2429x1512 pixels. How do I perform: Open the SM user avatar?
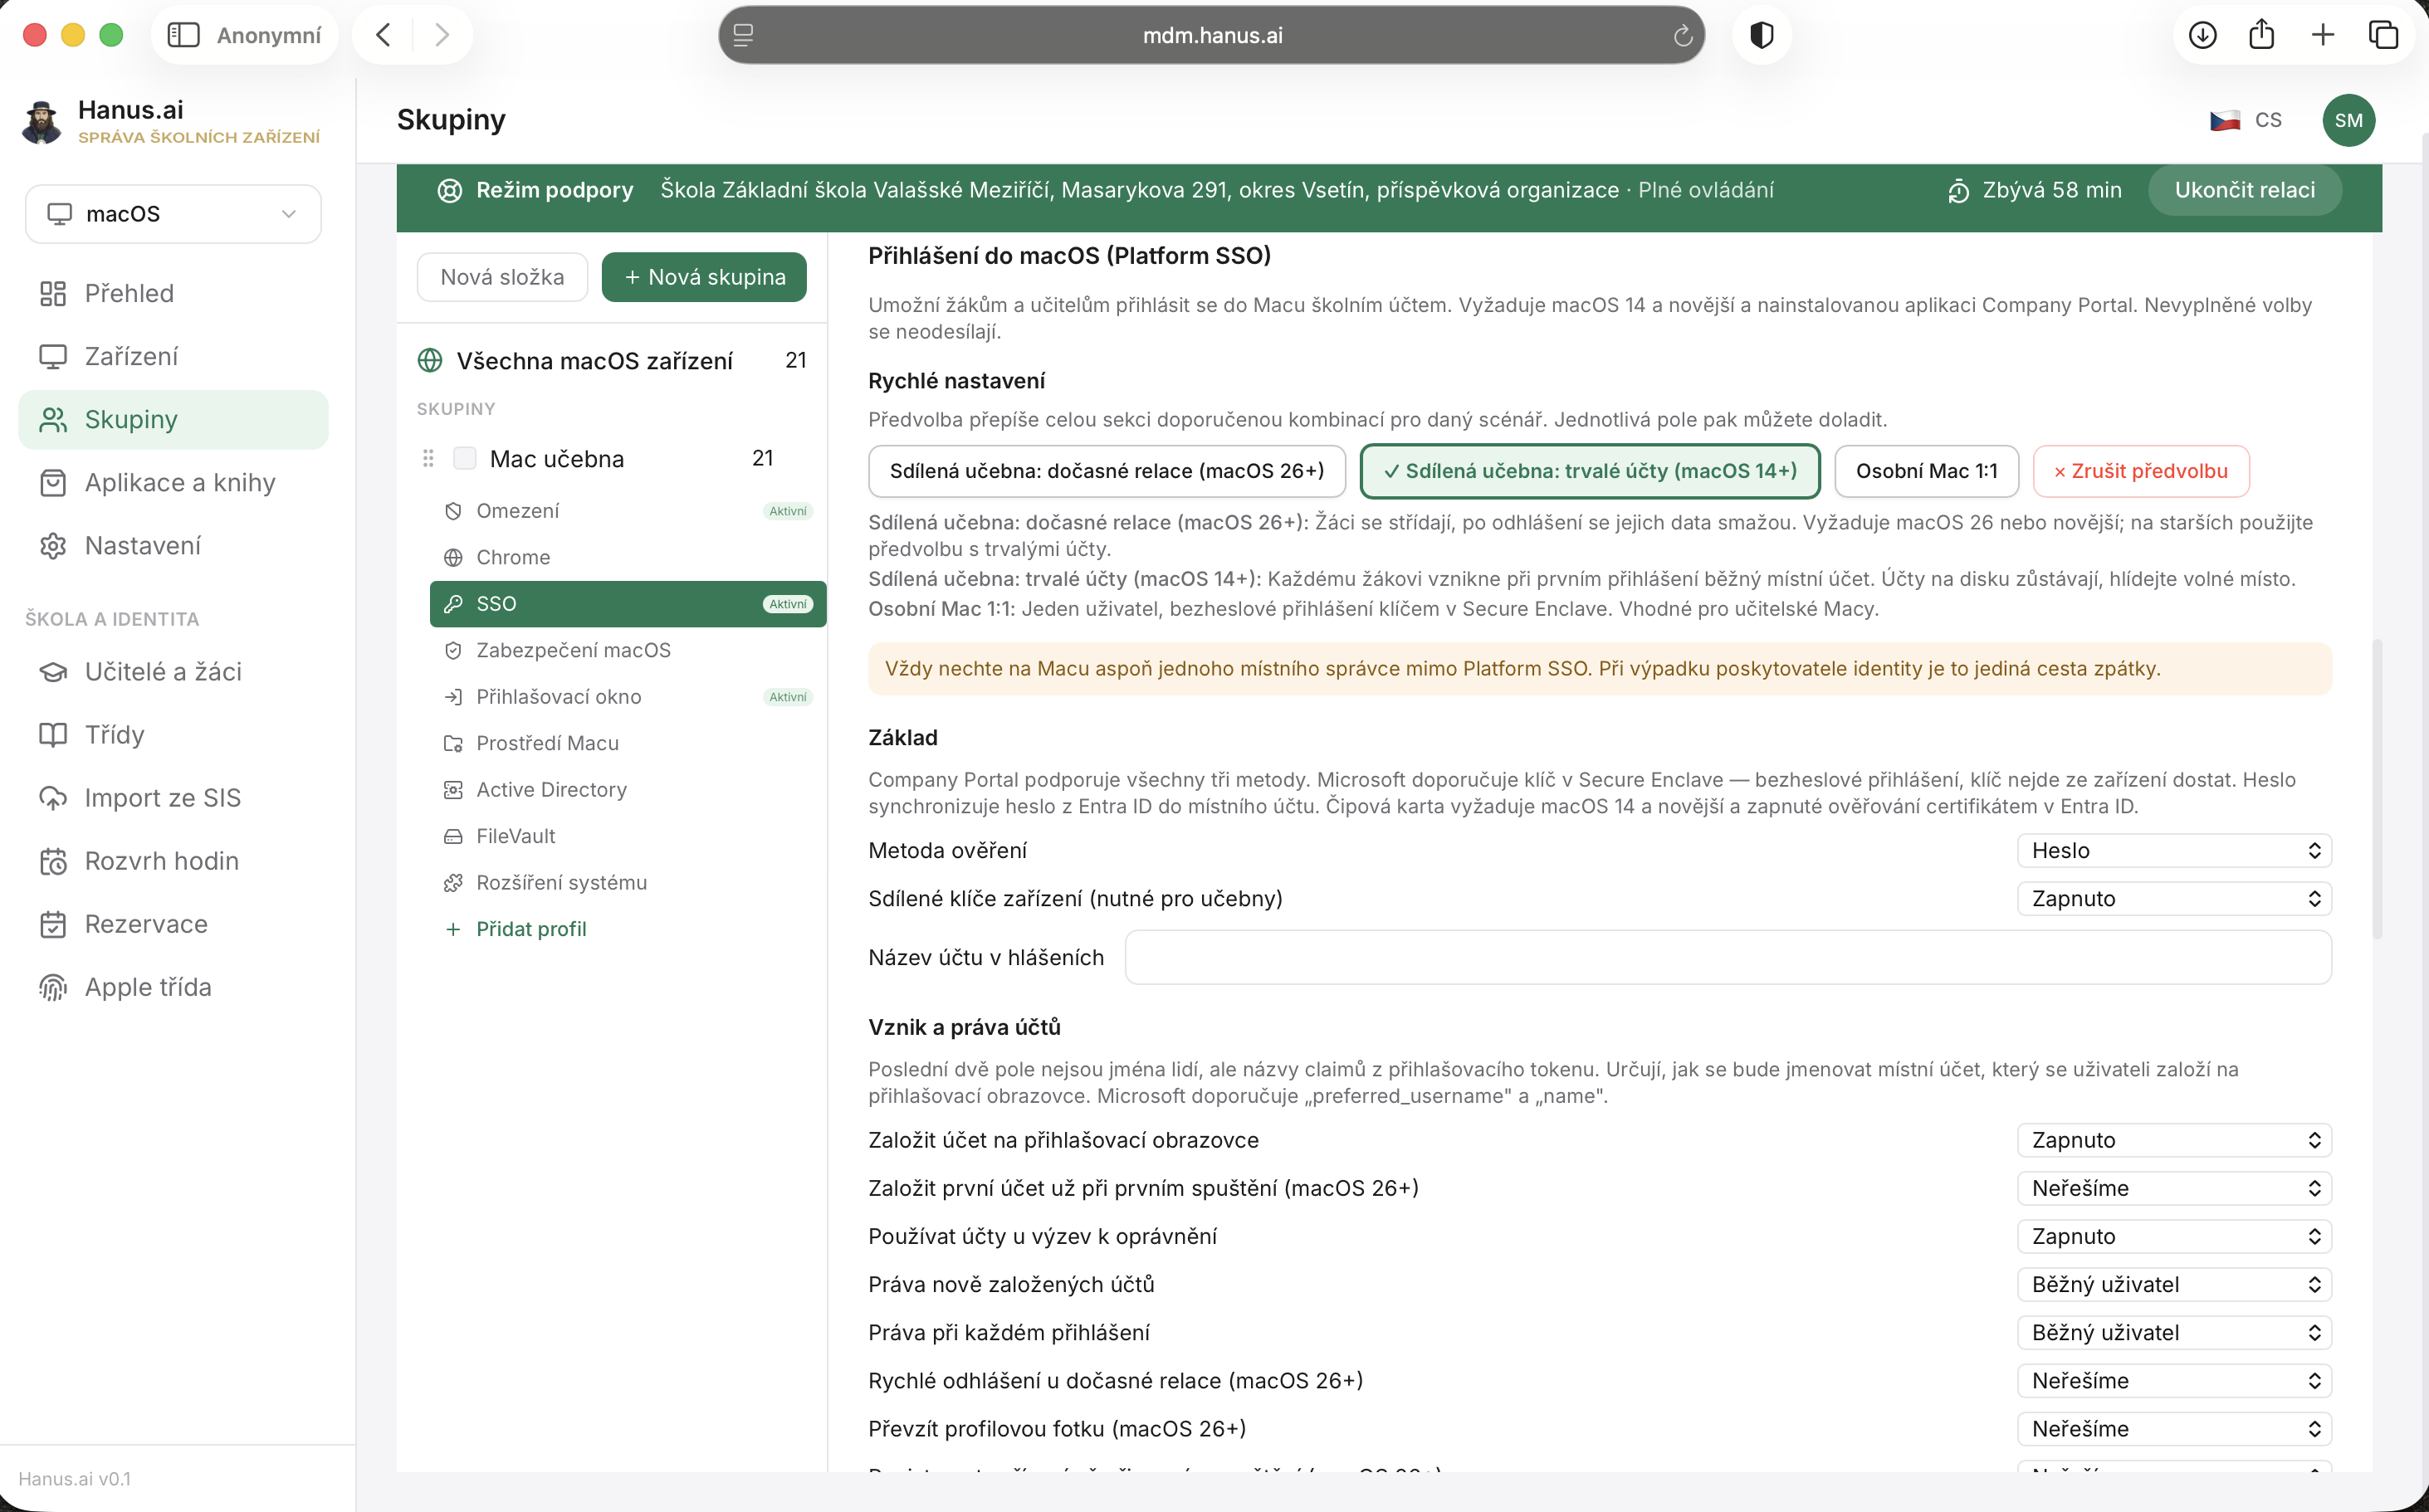2348,121
